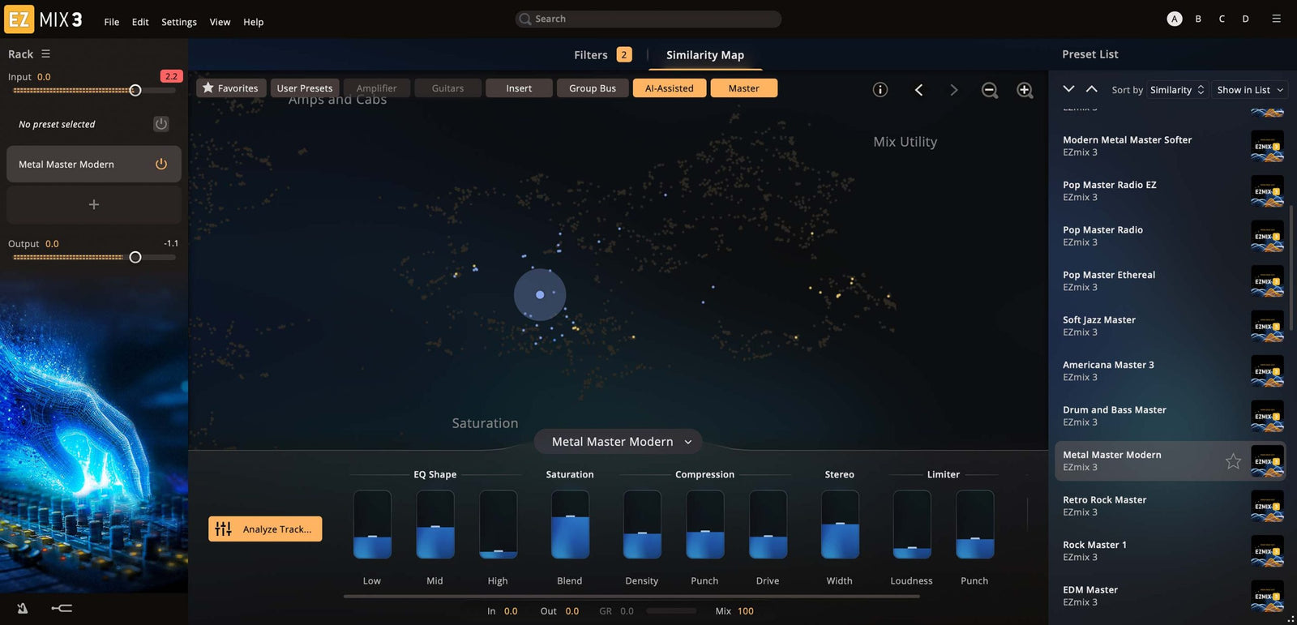Adjust the Saturation Blend fader
The height and width of the screenshot is (625, 1297).
click(x=570, y=524)
